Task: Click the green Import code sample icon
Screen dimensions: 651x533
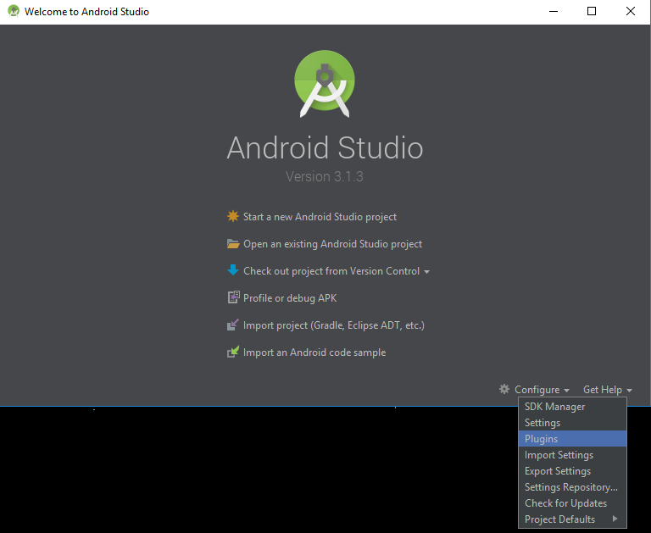Action: click(x=233, y=352)
